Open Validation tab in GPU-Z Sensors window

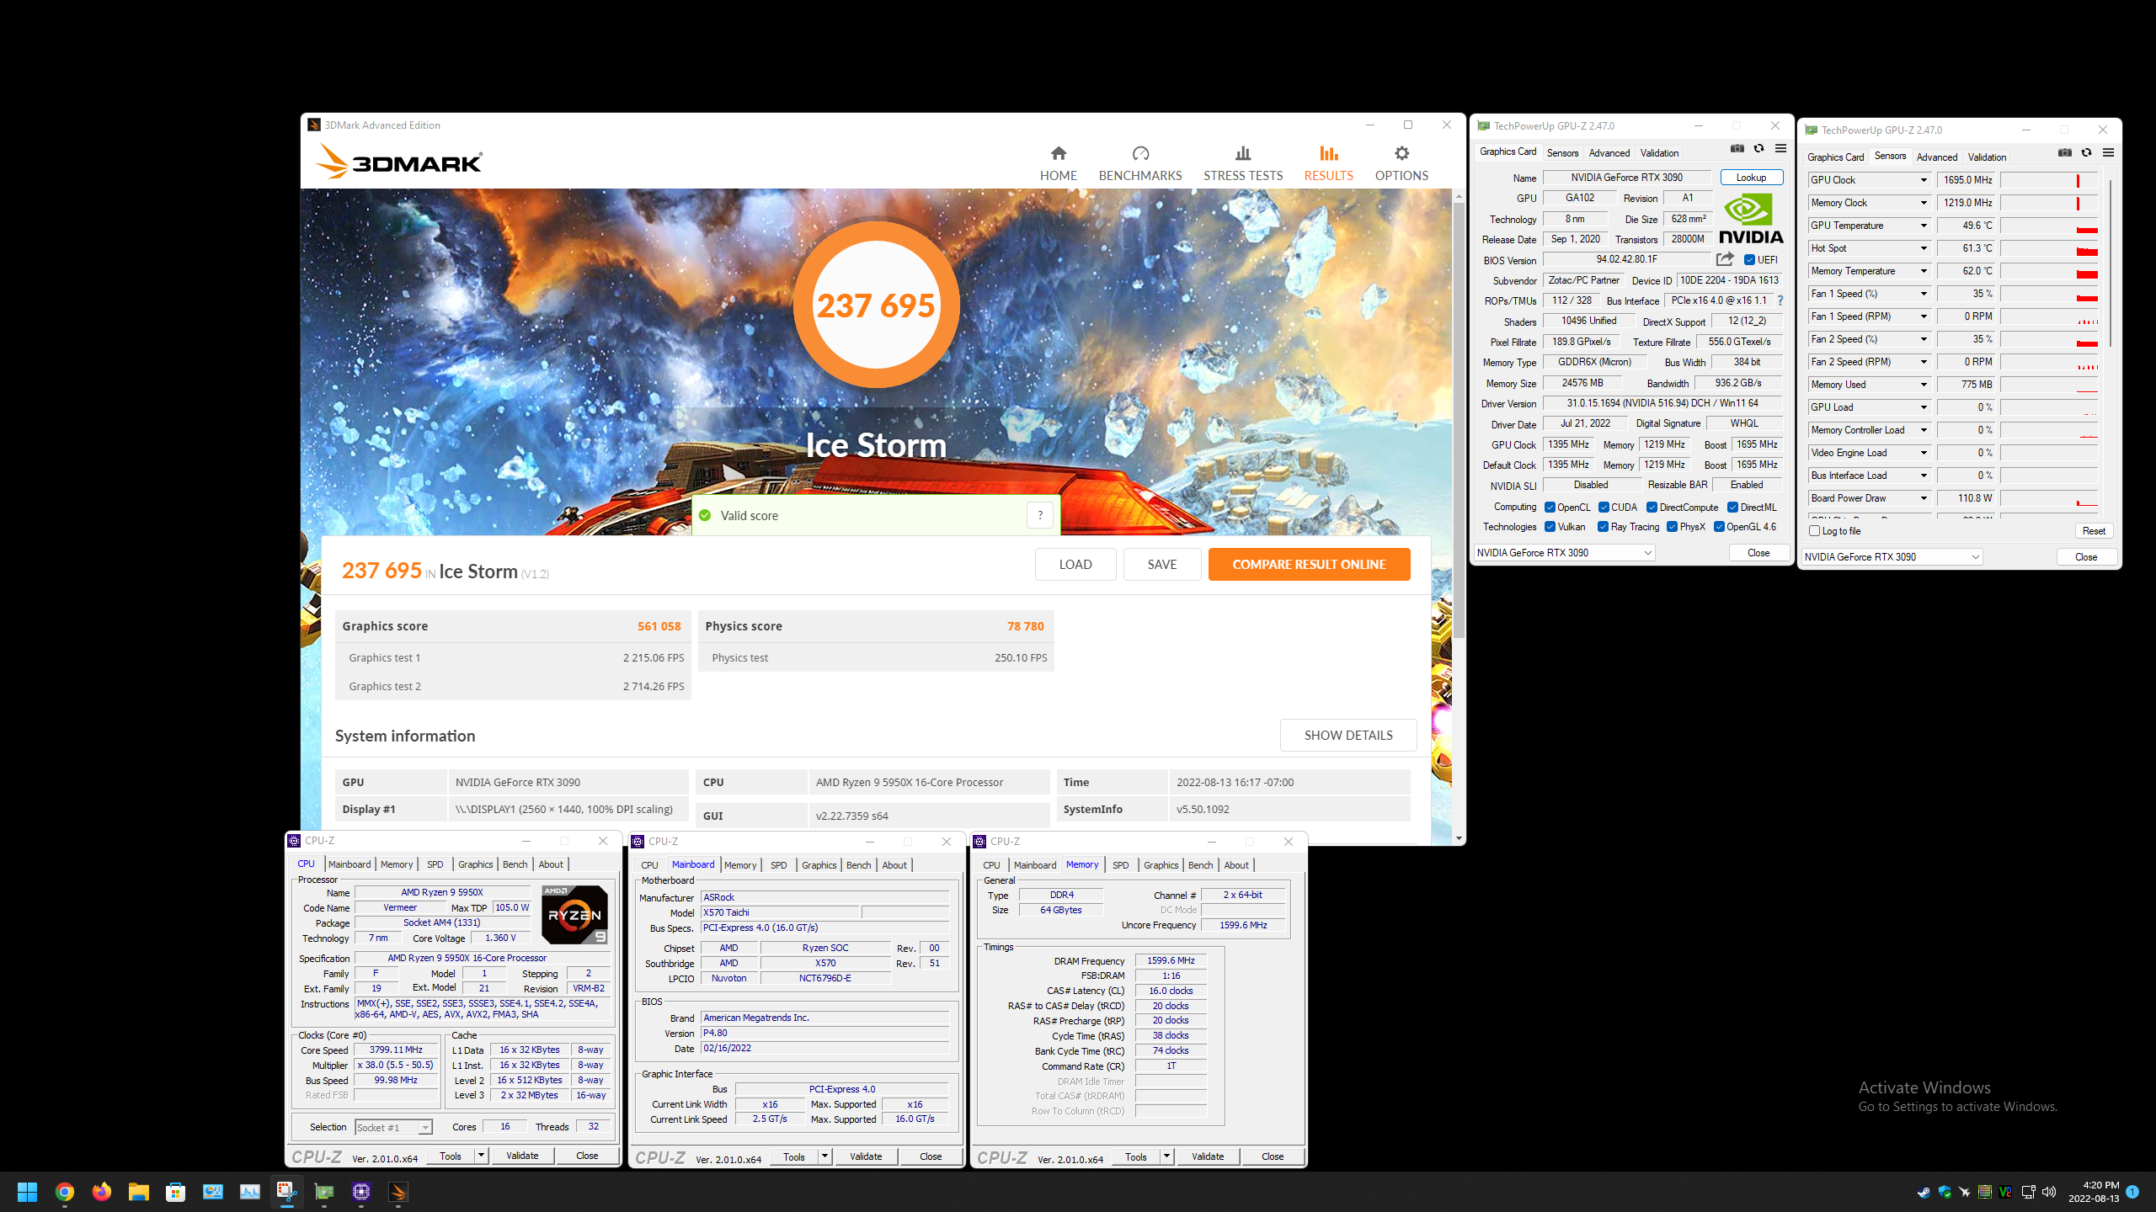1987,157
